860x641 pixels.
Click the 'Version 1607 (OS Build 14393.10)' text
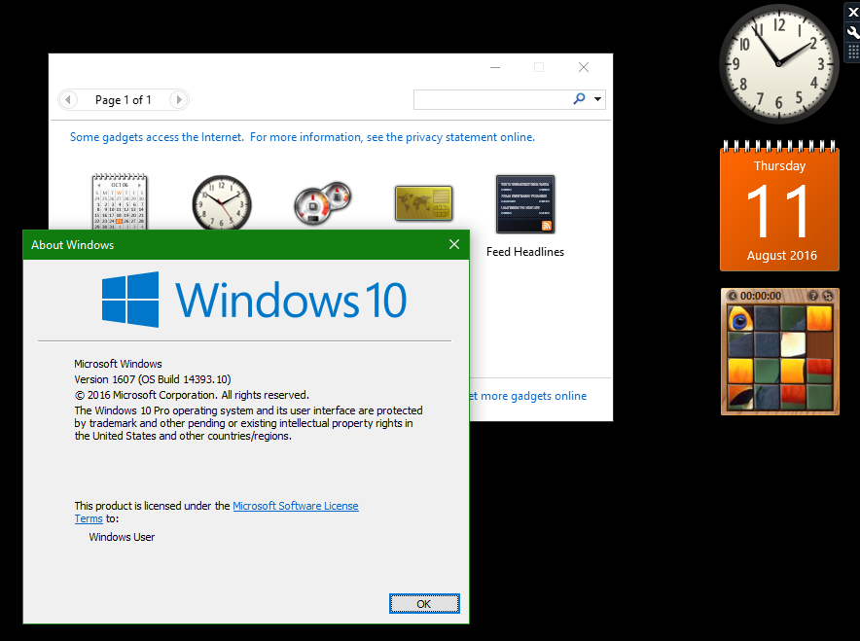153,379
